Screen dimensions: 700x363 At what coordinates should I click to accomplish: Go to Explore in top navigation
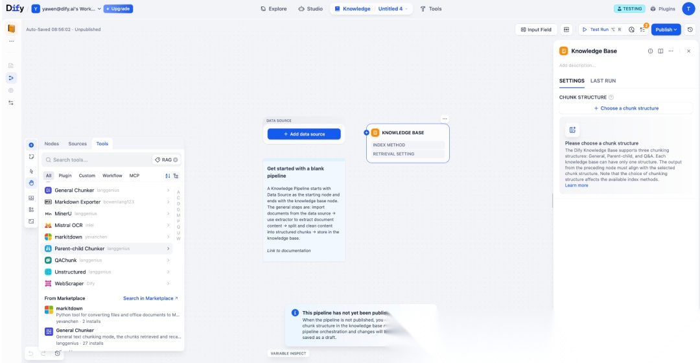tap(274, 8)
